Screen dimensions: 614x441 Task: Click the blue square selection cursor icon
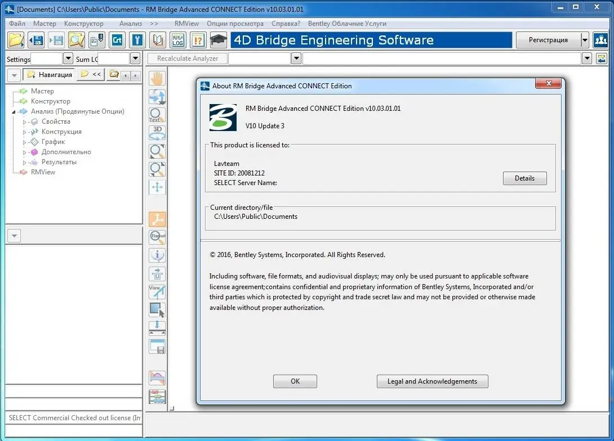pos(157,310)
